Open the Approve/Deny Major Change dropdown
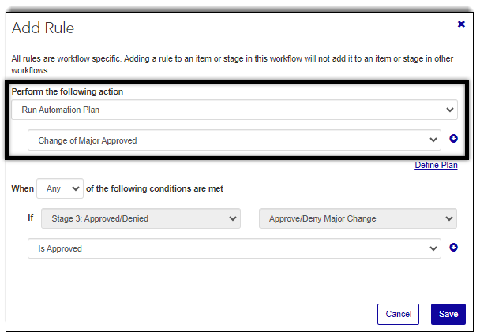Viewport: 480px width, 332px height. point(358,218)
